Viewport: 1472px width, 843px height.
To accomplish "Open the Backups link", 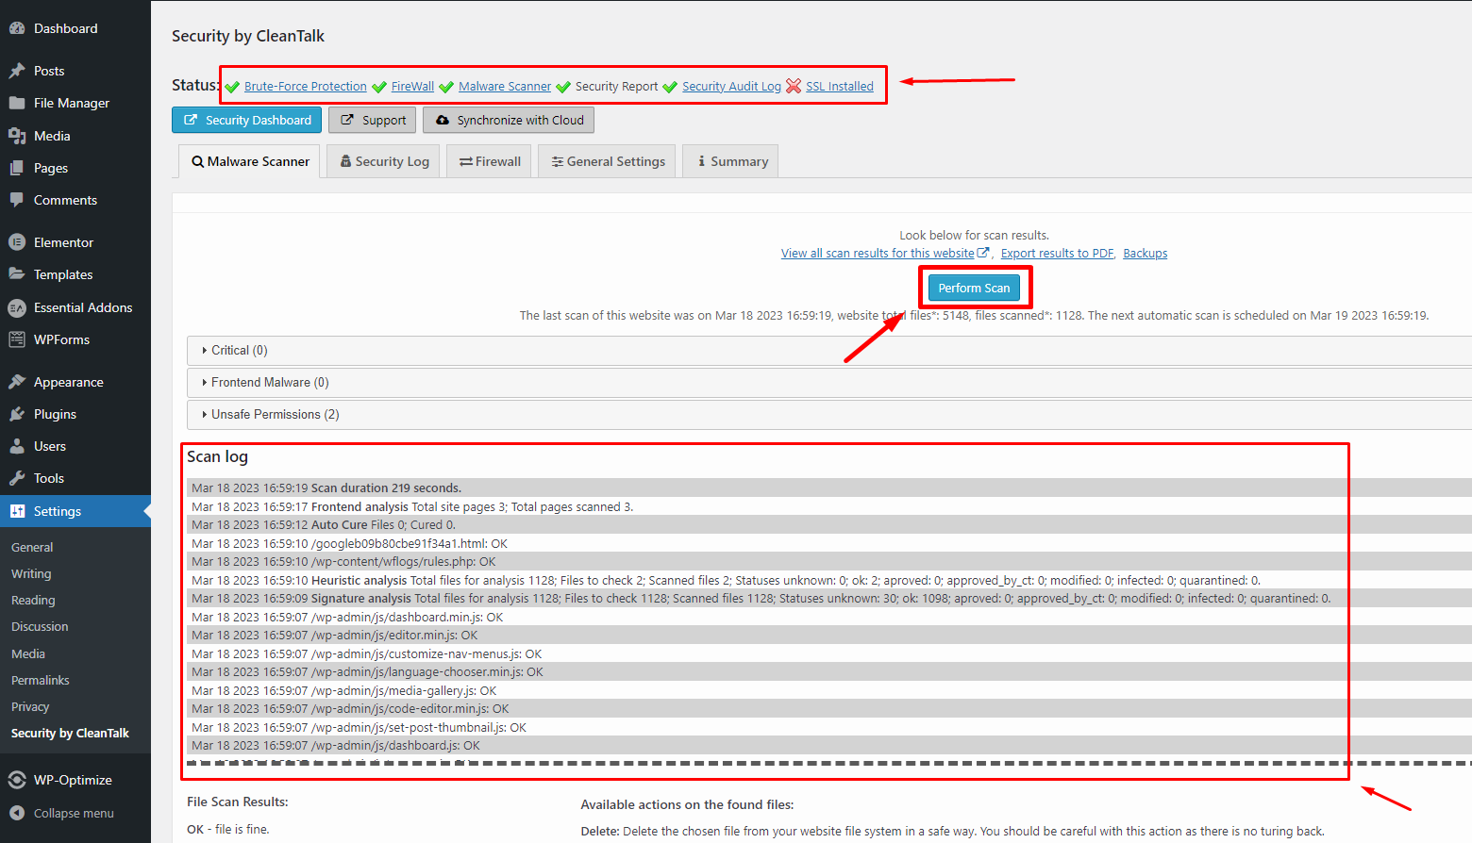I will (x=1146, y=253).
